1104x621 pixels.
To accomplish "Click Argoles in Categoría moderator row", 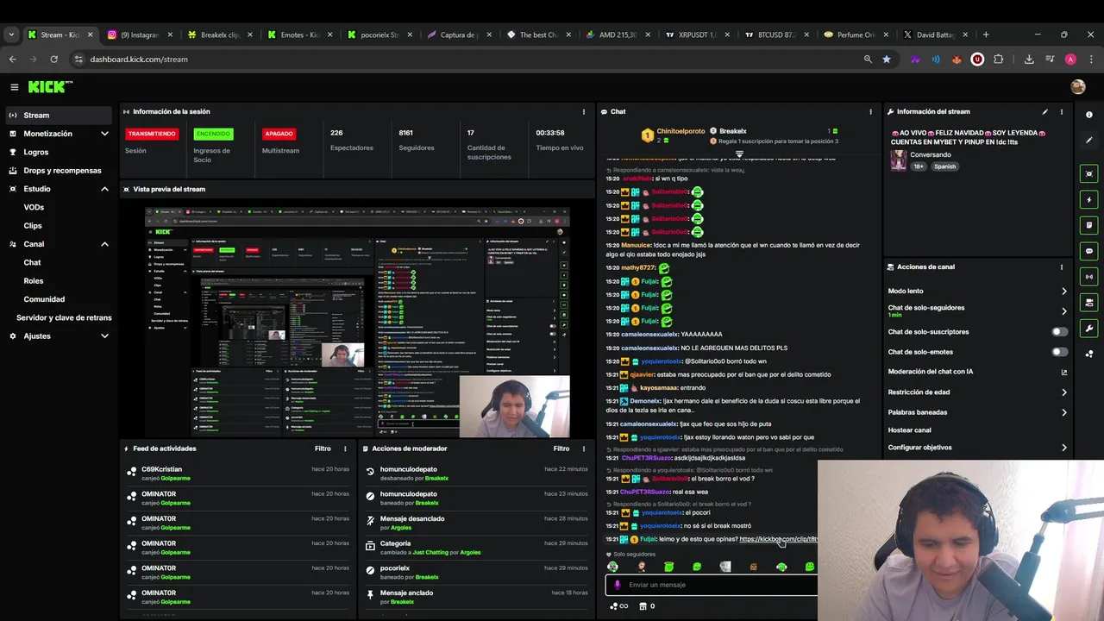I will 470,552.
